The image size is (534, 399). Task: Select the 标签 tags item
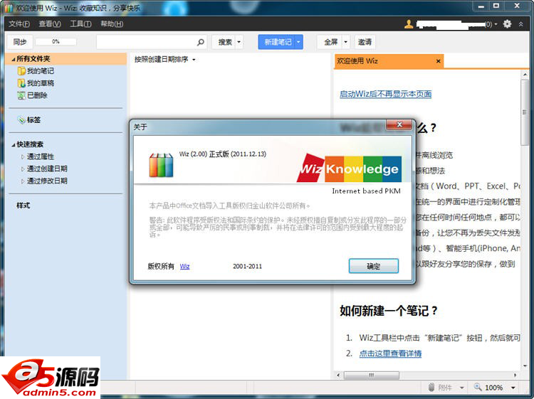tap(33, 119)
